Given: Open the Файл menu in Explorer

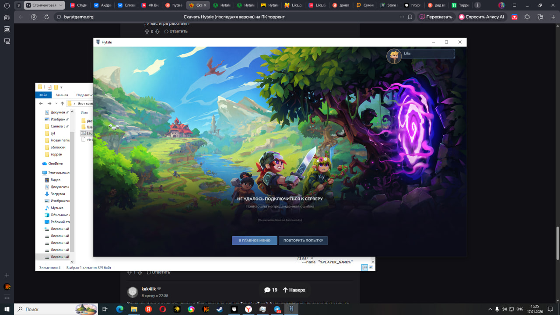Looking at the screenshot, I should pyautogui.click(x=43, y=95).
